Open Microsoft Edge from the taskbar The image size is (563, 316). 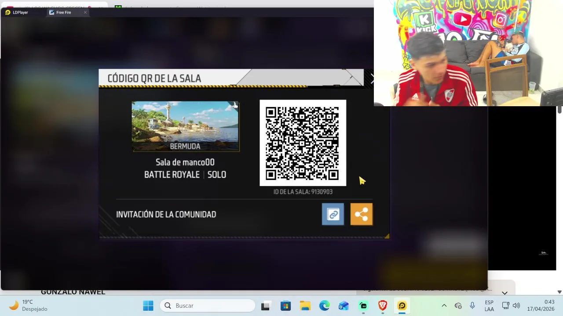pos(324,305)
